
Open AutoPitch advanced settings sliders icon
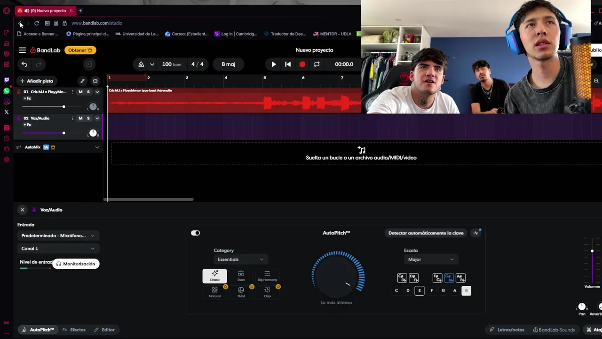[x=475, y=233]
